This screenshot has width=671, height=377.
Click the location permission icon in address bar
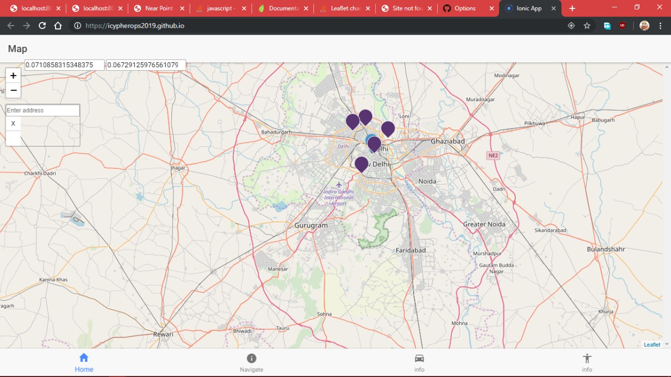[571, 26]
